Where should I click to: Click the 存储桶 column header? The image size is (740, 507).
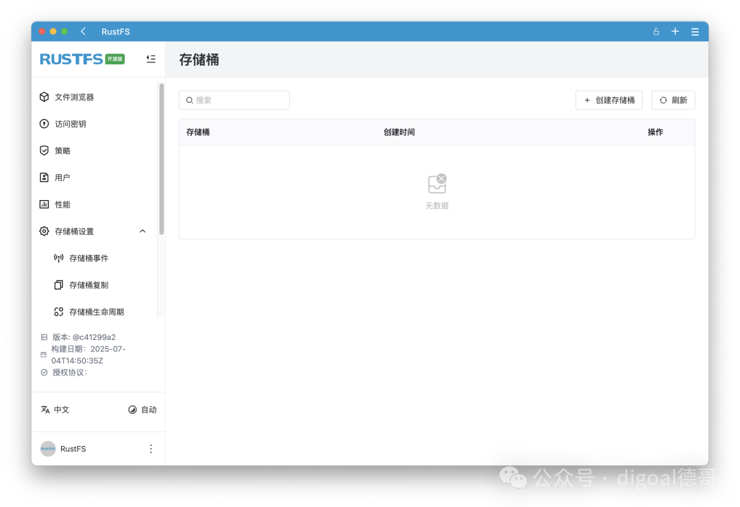coord(198,132)
